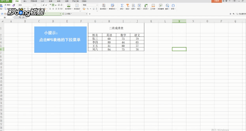Open the font size dropdown showing 11
The width and height of the screenshot is (246, 131).
tap(38, 5)
